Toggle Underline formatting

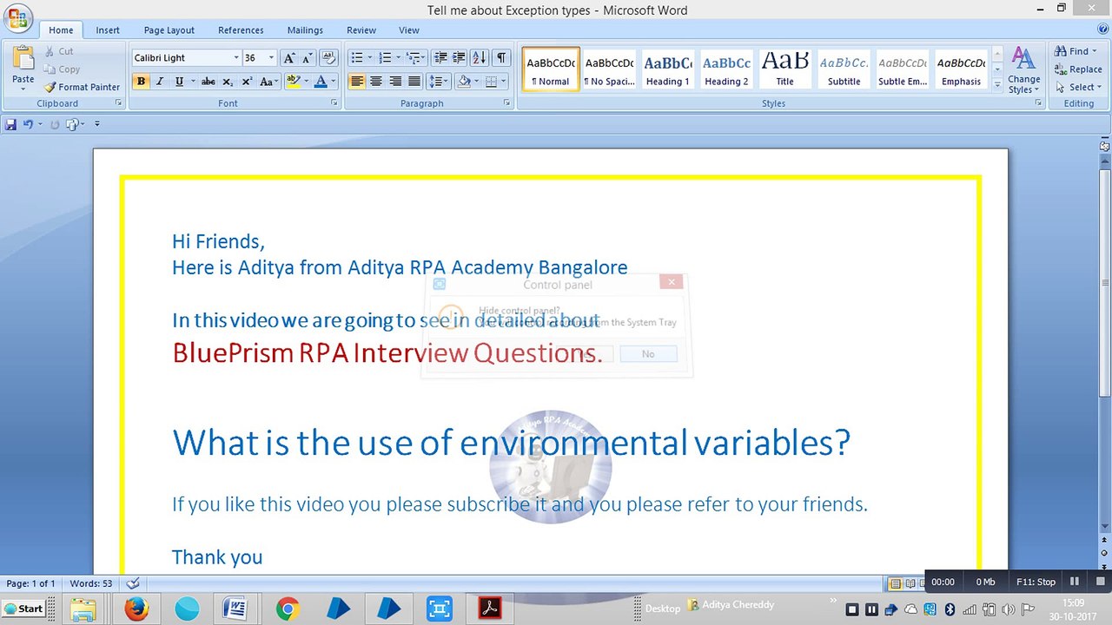point(179,82)
